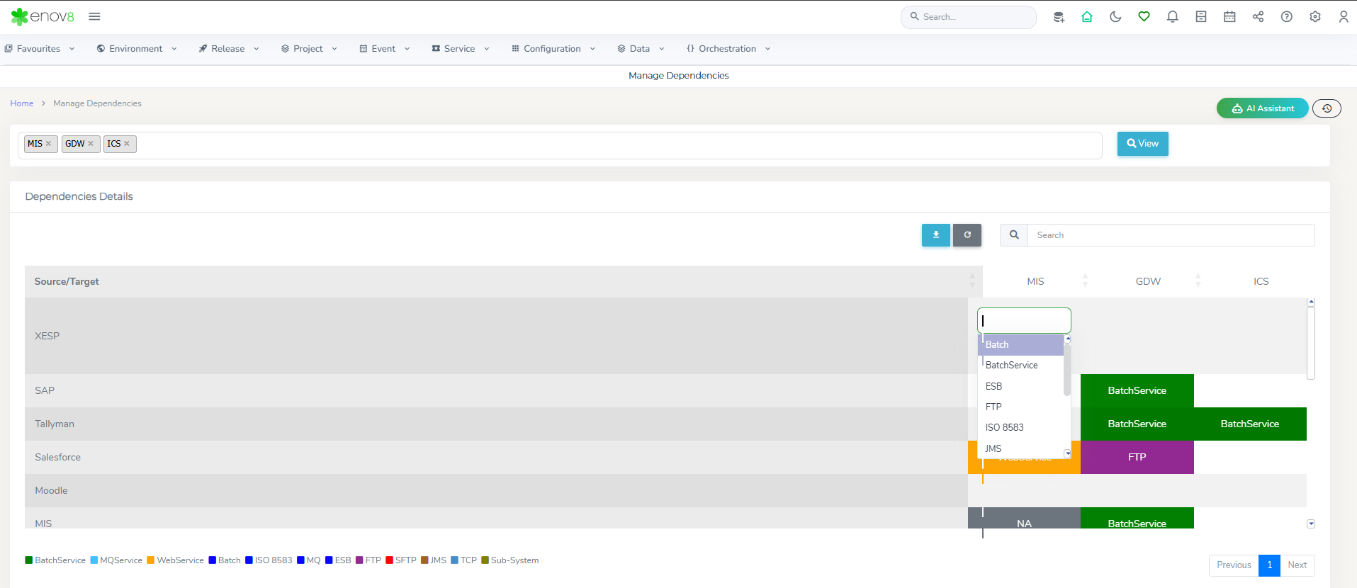Open the notifications bell icon
Image resolution: width=1357 pixels, height=588 pixels.
(1172, 17)
